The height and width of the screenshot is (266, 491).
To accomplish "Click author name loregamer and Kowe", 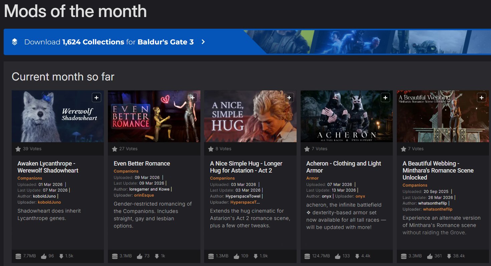I will [x=149, y=189].
